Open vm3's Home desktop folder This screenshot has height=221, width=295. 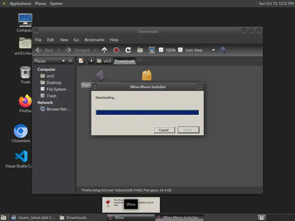[25, 43]
